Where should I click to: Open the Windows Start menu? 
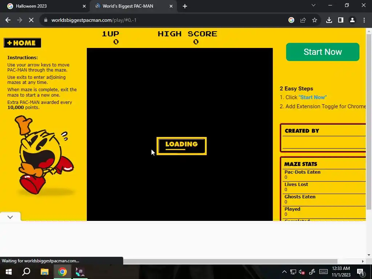point(9,272)
